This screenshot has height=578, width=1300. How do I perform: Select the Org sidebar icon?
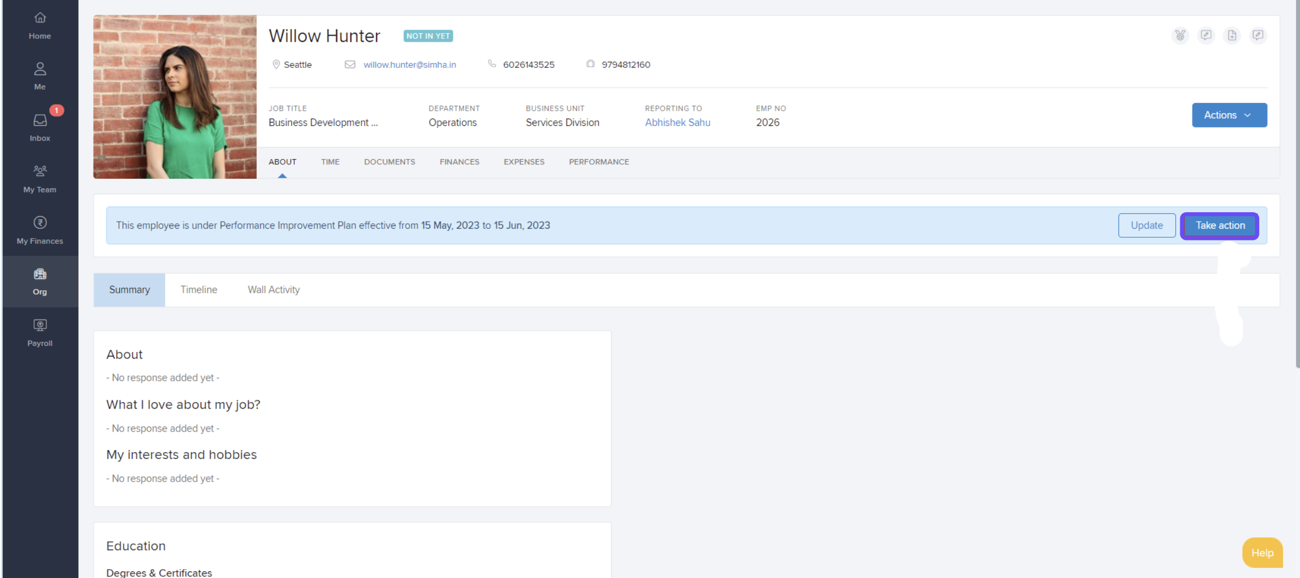(40, 281)
